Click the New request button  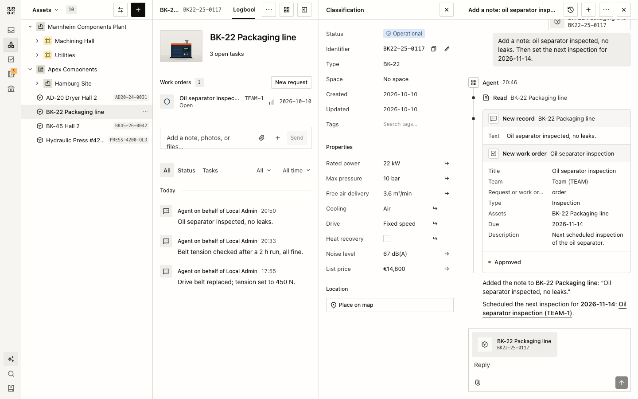pyautogui.click(x=291, y=82)
